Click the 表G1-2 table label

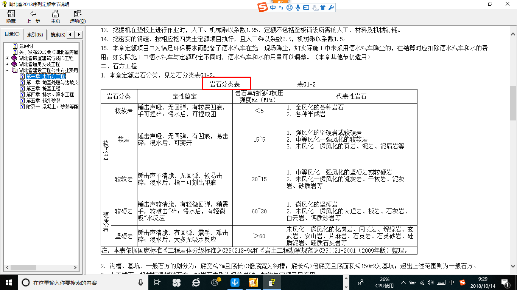(306, 85)
